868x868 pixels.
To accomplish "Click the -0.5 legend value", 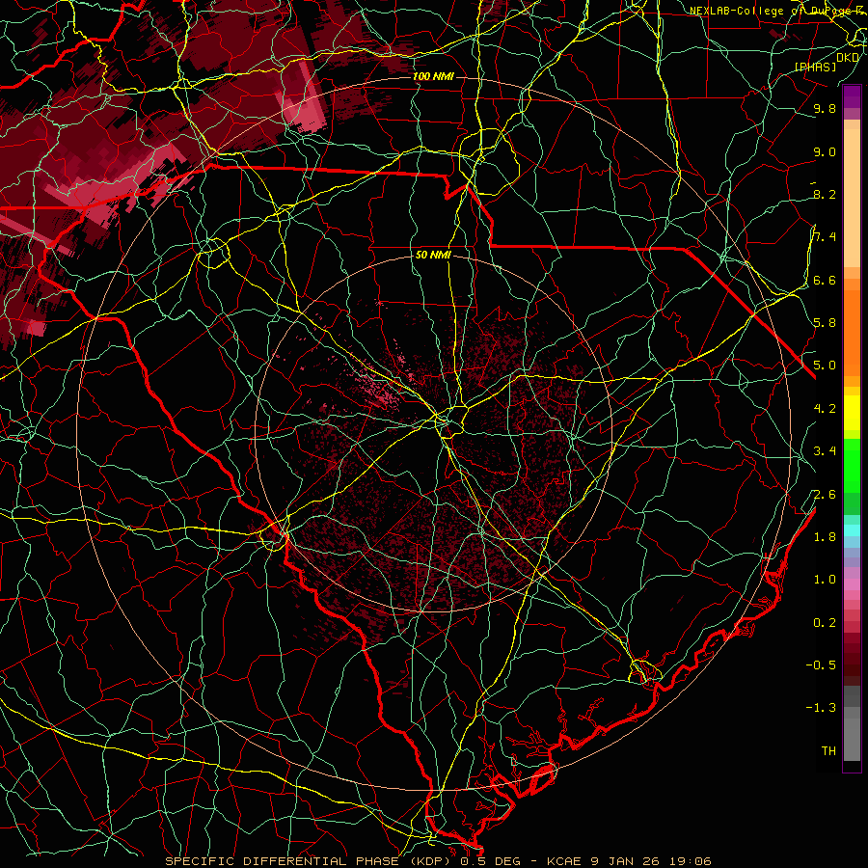I will 821,665.
